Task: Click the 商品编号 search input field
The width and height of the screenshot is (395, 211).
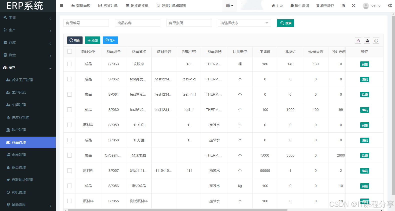Action: pos(86,23)
